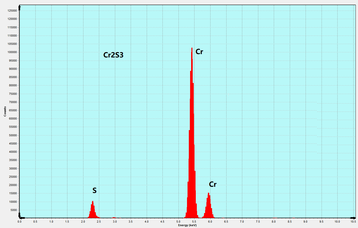Click the Cr label beside the tallest peak

coord(199,52)
